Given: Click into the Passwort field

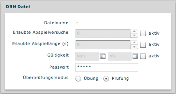Looking at the screenshot, I should (107, 67).
